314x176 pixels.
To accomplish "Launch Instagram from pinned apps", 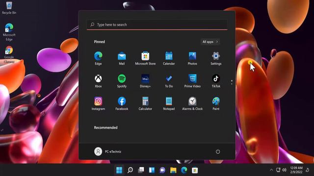I will tap(98, 103).
